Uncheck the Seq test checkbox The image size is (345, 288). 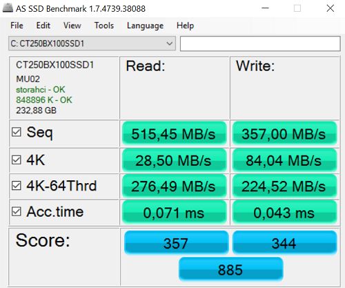click(x=17, y=132)
